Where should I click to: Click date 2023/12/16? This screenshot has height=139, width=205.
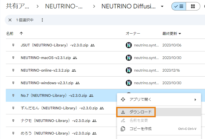[171, 70]
